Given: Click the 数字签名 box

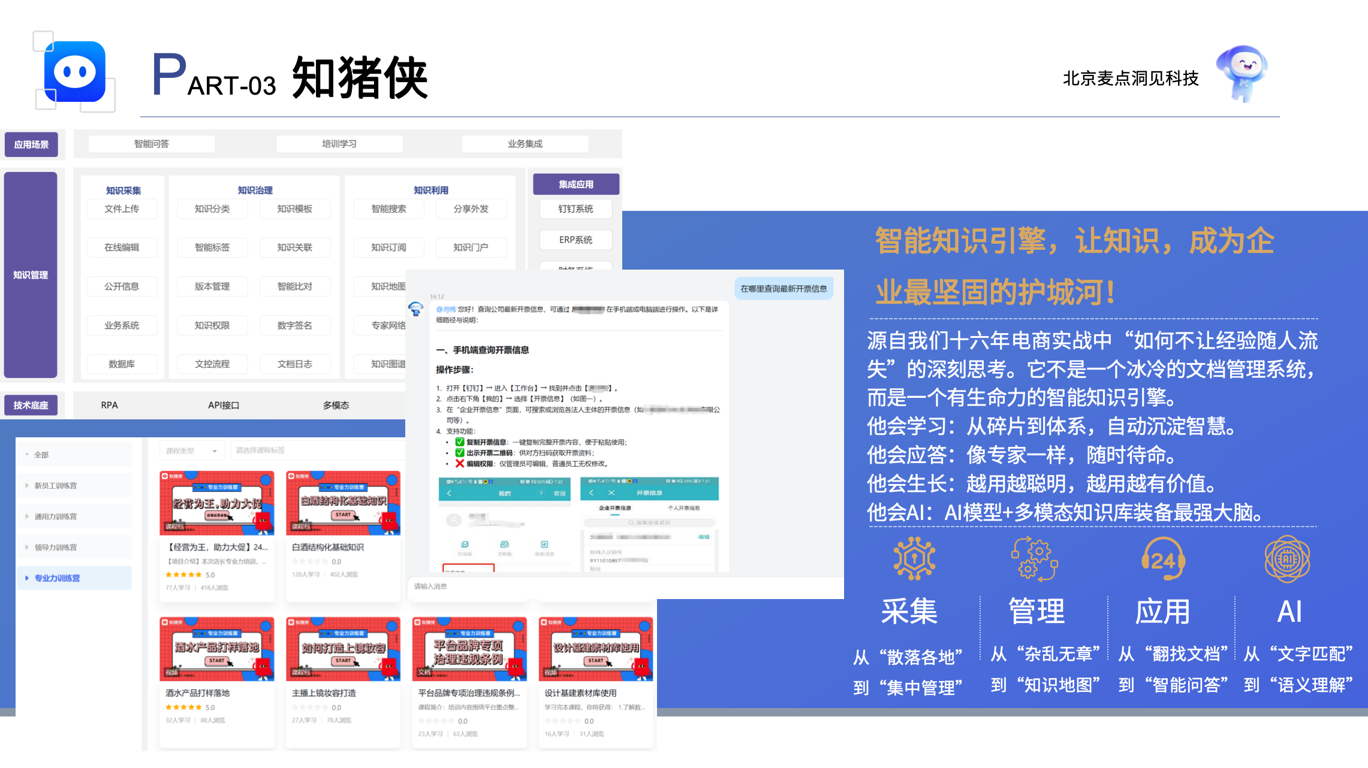Looking at the screenshot, I should point(295,325).
